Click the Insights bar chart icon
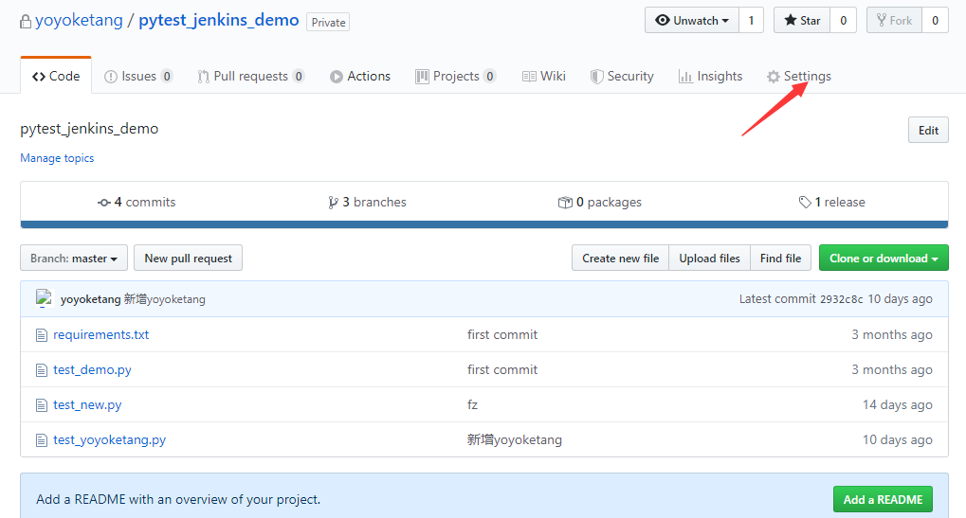Screen dimensions: 966x518 pos(685,77)
